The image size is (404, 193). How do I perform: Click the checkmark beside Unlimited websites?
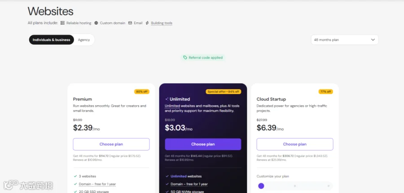(x=167, y=176)
